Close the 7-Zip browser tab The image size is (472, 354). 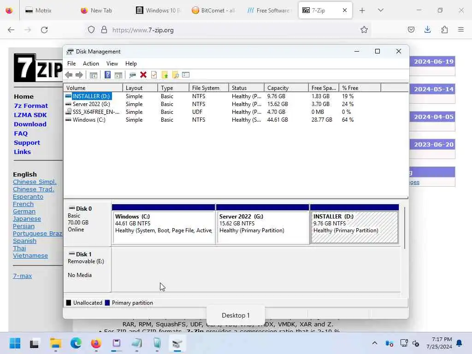coord(345,10)
